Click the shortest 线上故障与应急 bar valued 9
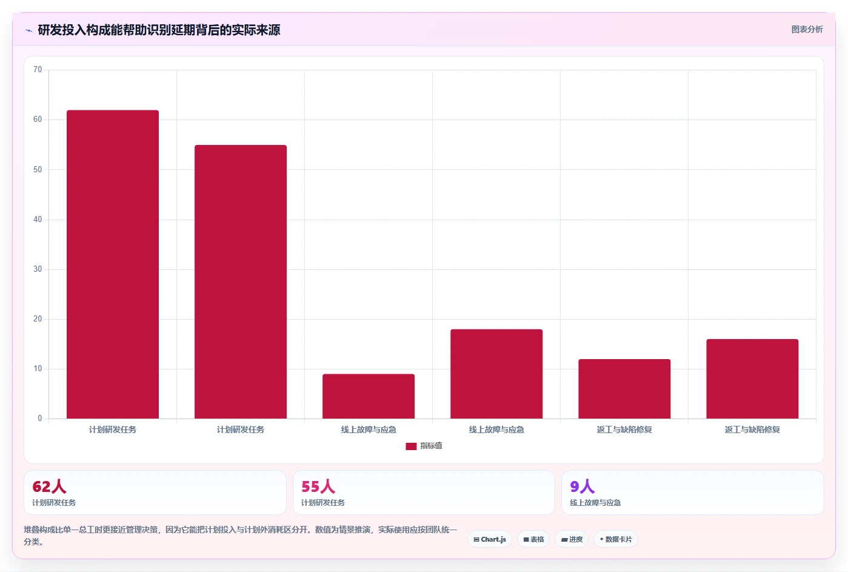The width and height of the screenshot is (848, 572). pyautogui.click(x=369, y=396)
